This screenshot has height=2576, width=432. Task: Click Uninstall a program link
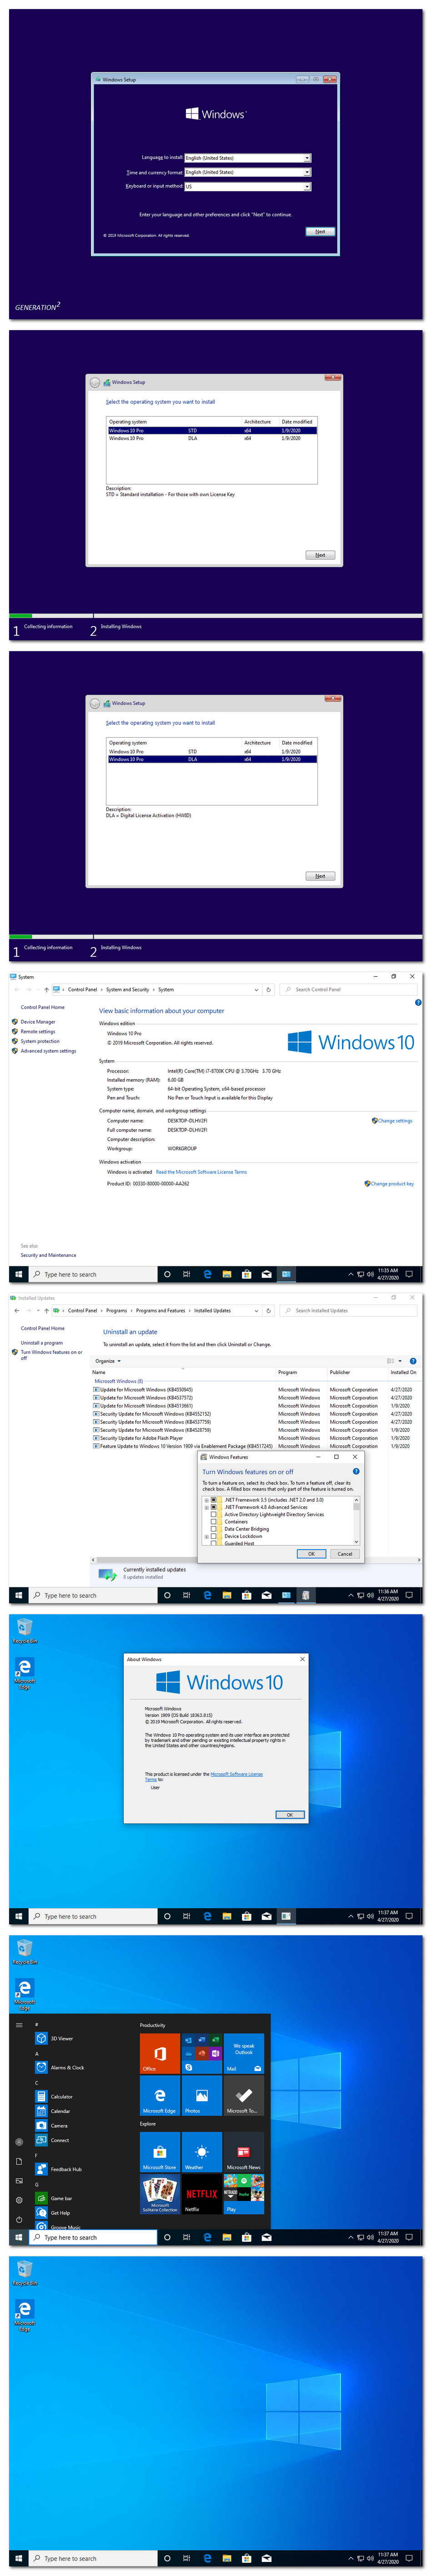coord(42,1343)
